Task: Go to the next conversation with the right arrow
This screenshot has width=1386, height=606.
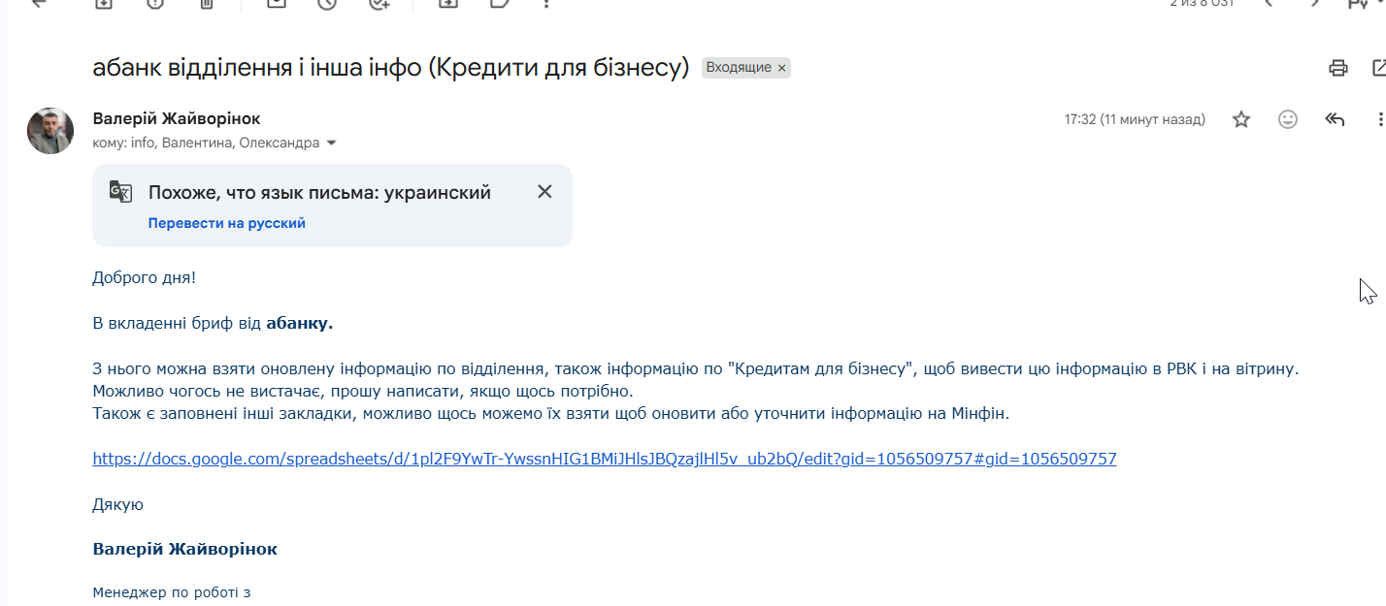Action: click(x=1315, y=4)
